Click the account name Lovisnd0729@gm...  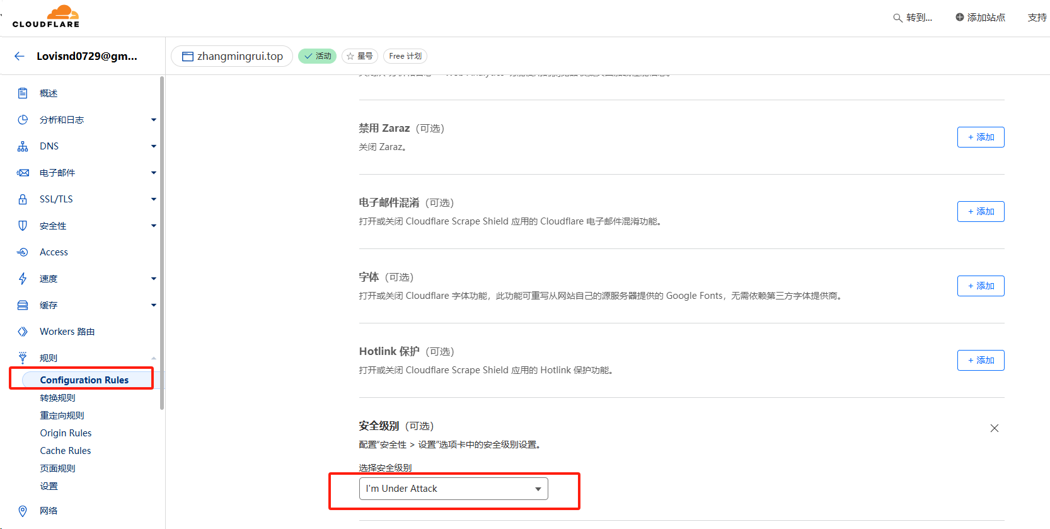coord(87,56)
